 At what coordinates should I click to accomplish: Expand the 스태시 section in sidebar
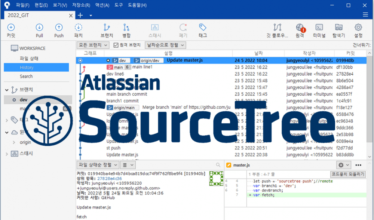pos(7,154)
